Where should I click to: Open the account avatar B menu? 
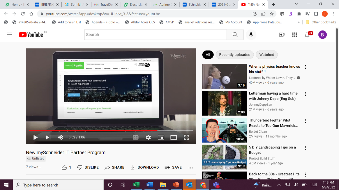(x=323, y=35)
